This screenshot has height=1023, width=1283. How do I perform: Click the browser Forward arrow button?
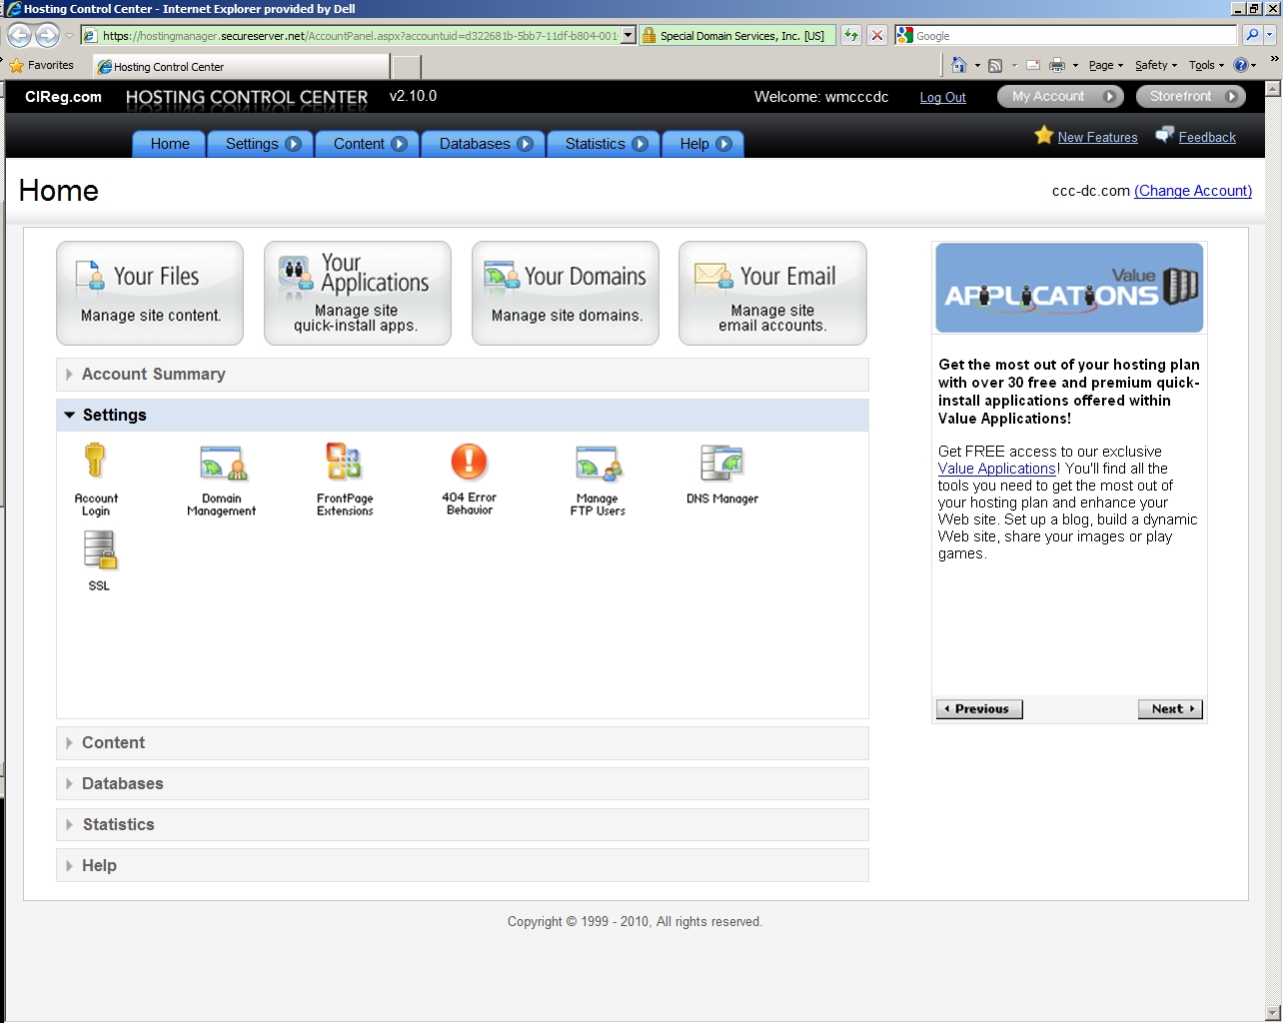47,35
